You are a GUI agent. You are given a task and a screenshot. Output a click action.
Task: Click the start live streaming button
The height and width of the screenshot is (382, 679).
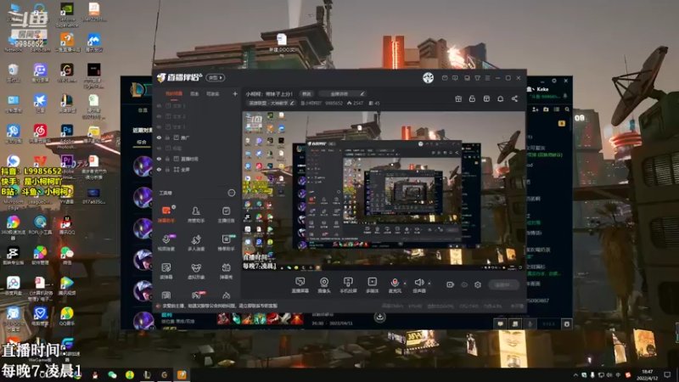504,284
